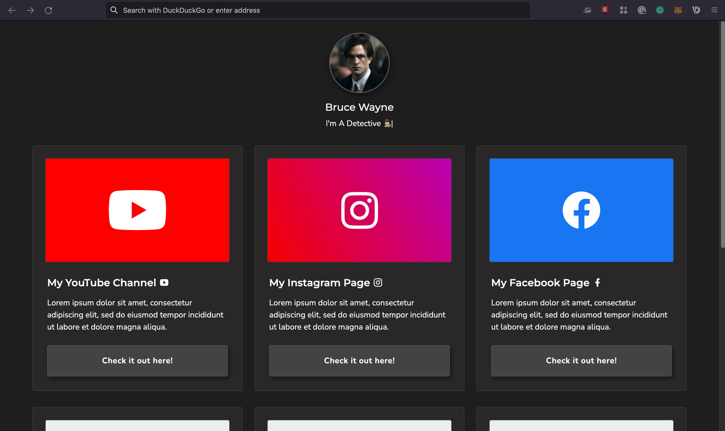The height and width of the screenshot is (431, 725).
Task: Click the large Facebook logo
Action: click(581, 210)
